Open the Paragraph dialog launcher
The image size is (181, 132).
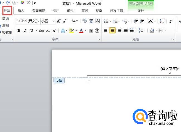(x=173, y=39)
